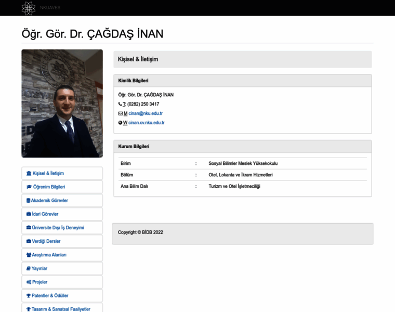The image size is (395, 312).
Task: Click the name Öğr. Gör. Dr. ÇAĞDAŞ İNAN in Kimlik Bilgileri
Action: click(146, 95)
